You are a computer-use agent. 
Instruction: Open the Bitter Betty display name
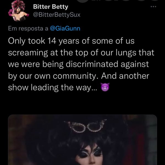click(51, 7)
